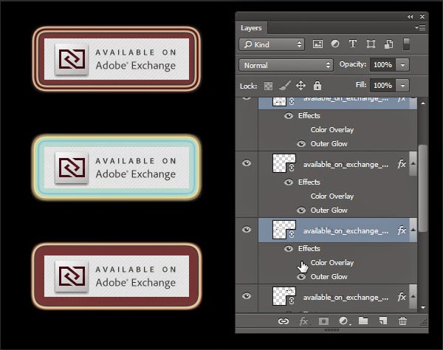443x350 pixels.
Task: Open the Normal blending mode dropdown
Action: pyautogui.click(x=286, y=65)
